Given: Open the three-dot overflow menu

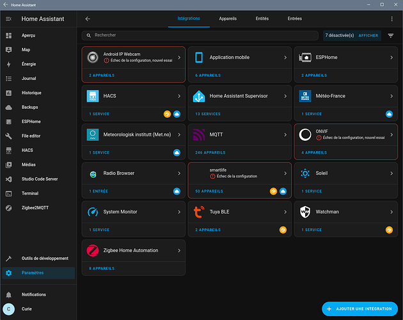Looking at the screenshot, I should pos(391,19).
